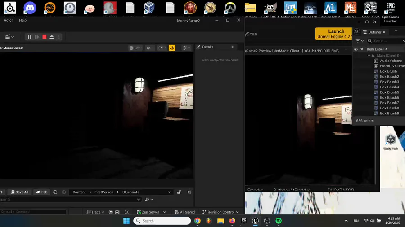The width and height of the screenshot is (405, 227).
Task: Open the Outliner filter dropdown
Action: coord(360,41)
